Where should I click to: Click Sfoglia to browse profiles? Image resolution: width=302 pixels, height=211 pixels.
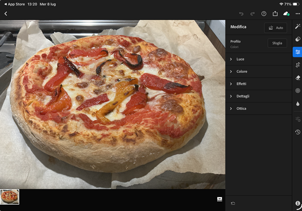(x=277, y=43)
